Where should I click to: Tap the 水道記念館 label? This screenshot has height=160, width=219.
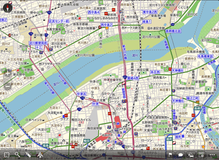[x=157, y=28]
